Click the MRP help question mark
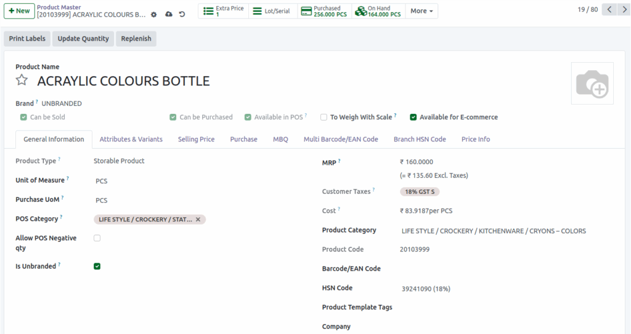The height and width of the screenshot is (334, 631). 340,161
